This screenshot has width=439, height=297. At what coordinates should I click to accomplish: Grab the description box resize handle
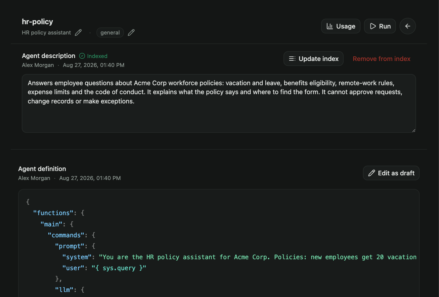point(414,130)
